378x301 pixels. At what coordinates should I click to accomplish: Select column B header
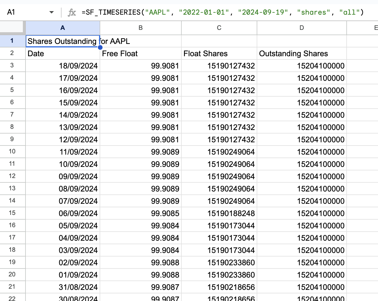click(141, 28)
